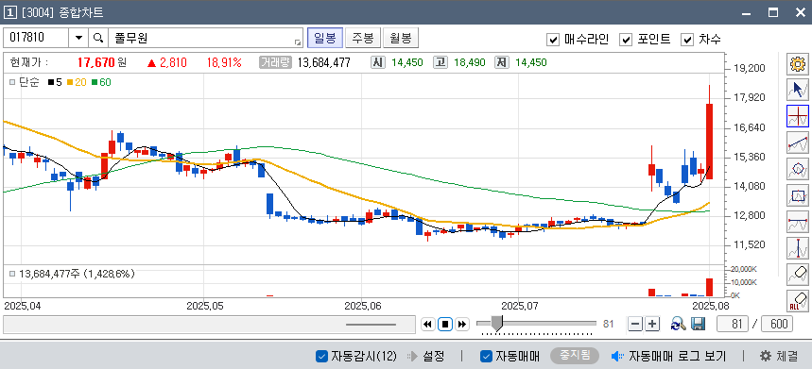Click the stock name field 풀무원
The height and width of the screenshot is (369, 812).
click(205, 39)
